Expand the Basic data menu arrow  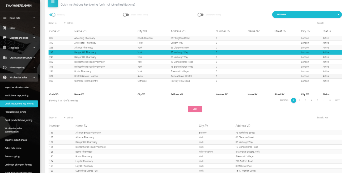[34, 18]
